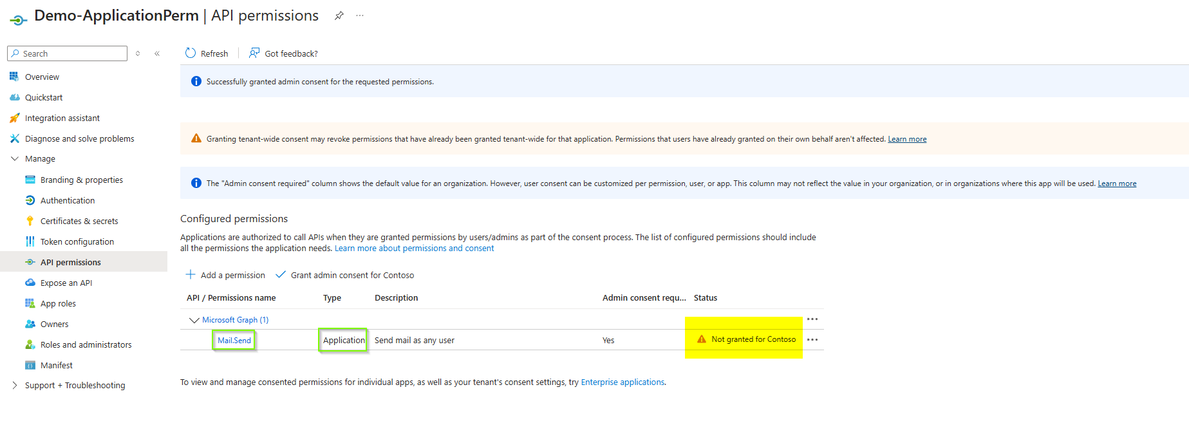Click the Certificates & secrets key icon
Image resolution: width=1189 pixels, height=432 pixels.
(30, 221)
